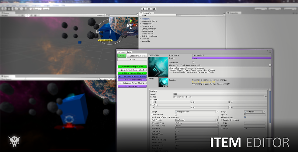Select Main Camera in Hierarchy
Screen dimensions: 298x152
[147, 31]
